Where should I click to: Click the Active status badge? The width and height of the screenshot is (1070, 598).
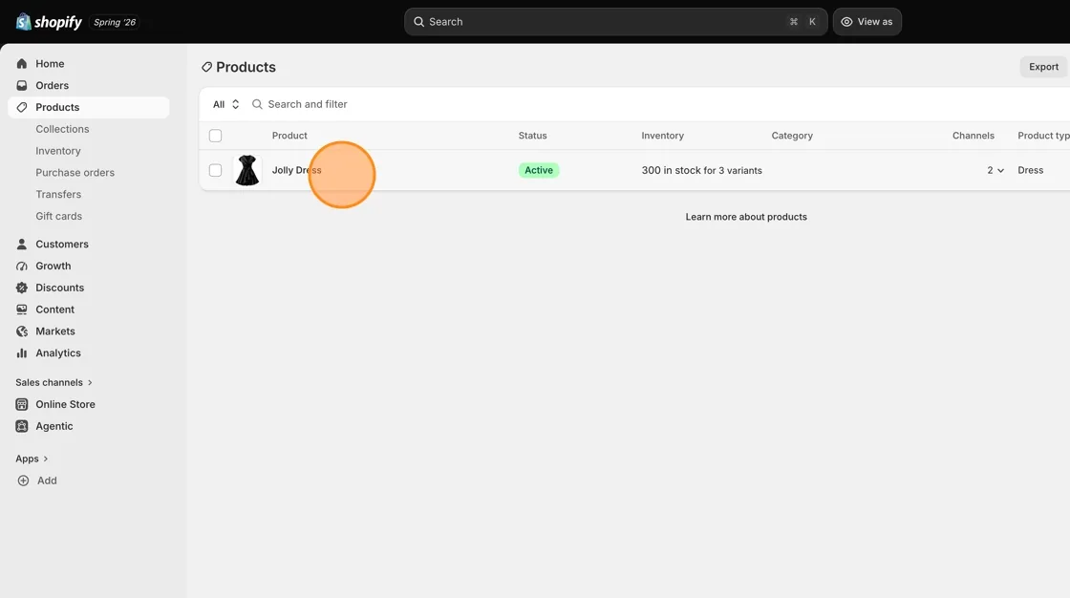tap(539, 171)
